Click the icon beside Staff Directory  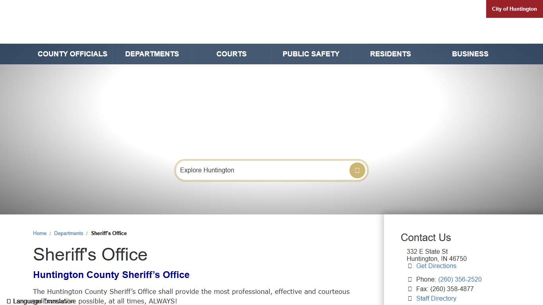click(410, 298)
